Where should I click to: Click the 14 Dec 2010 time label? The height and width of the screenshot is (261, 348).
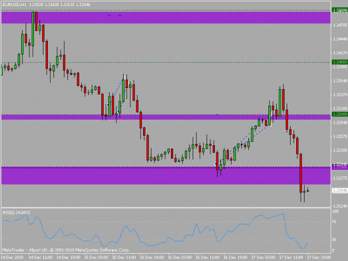point(12,257)
